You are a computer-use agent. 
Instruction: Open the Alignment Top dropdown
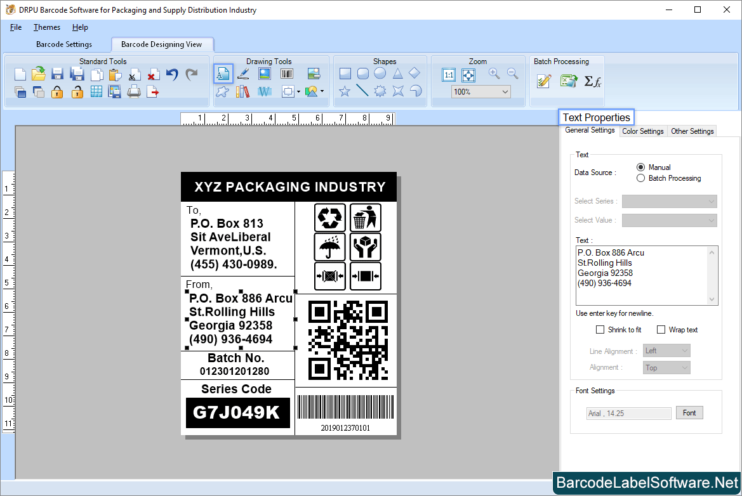tap(666, 367)
